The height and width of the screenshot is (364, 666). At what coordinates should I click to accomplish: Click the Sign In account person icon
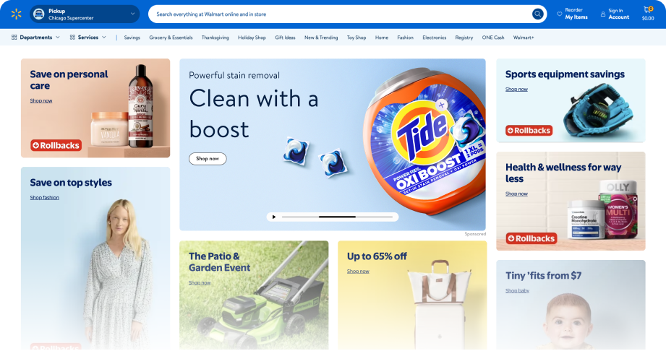point(602,14)
